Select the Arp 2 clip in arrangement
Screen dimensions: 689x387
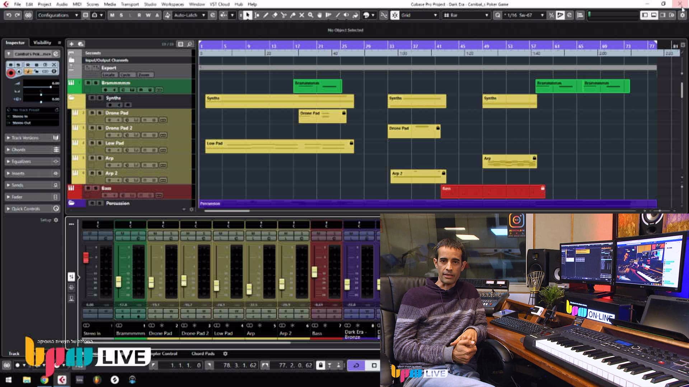coord(418,176)
